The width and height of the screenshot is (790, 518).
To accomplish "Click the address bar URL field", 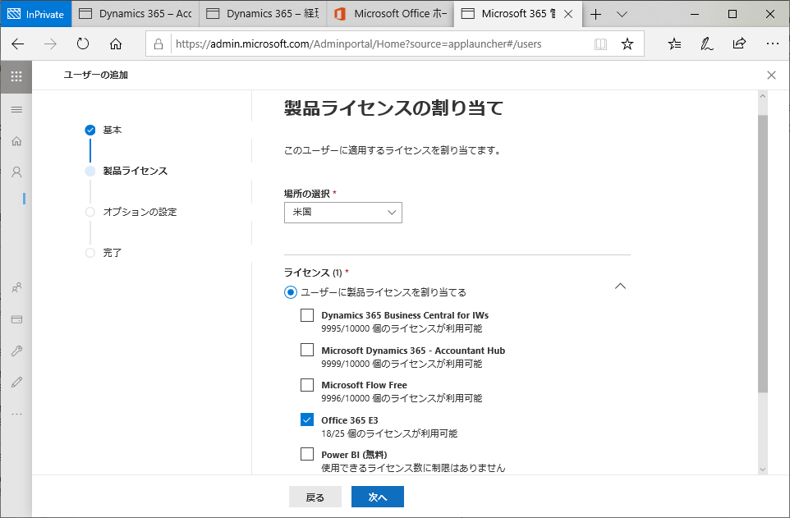I will (358, 44).
